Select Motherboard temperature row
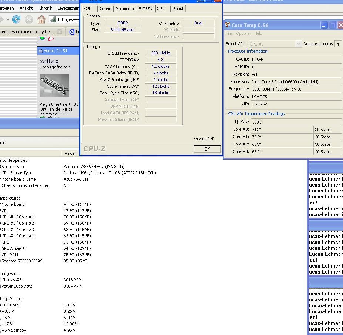This screenshot has height=335, width=343. click(46, 204)
